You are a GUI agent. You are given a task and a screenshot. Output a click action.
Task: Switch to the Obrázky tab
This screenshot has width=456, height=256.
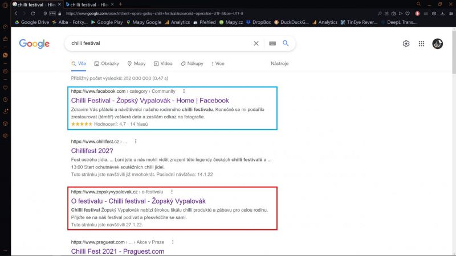coord(107,64)
